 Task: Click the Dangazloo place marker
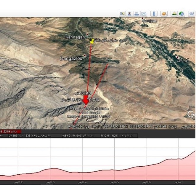coord(85,55)
